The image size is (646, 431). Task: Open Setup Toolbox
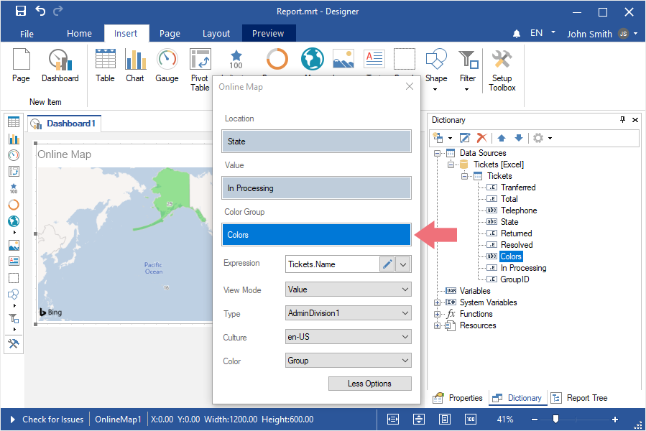coord(502,70)
